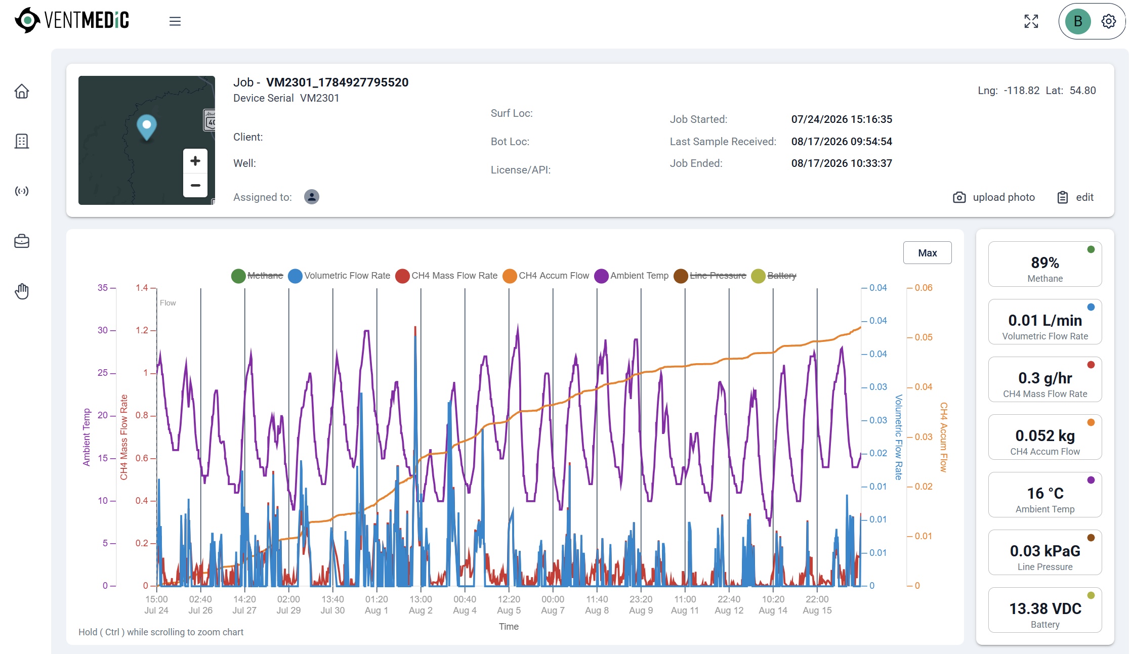
Task: Open the briefcase jobs icon
Action: pyautogui.click(x=22, y=241)
